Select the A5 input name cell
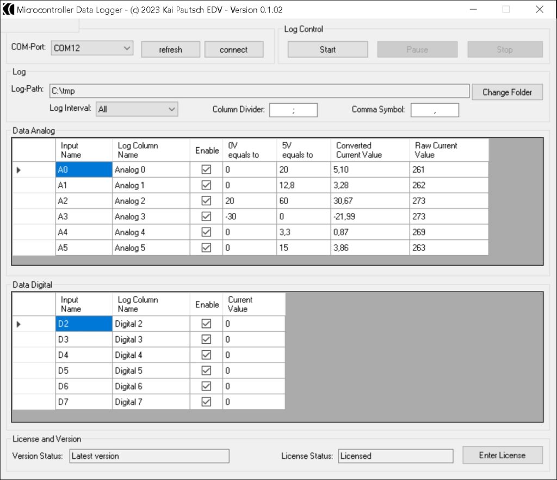The height and width of the screenshot is (480, 557). 84,248
